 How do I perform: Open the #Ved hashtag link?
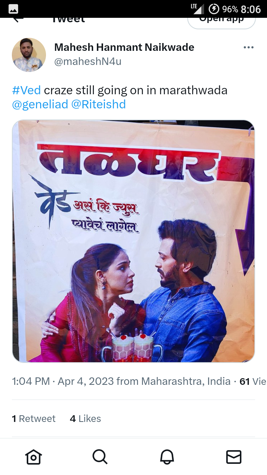click(x=26, y=90)
